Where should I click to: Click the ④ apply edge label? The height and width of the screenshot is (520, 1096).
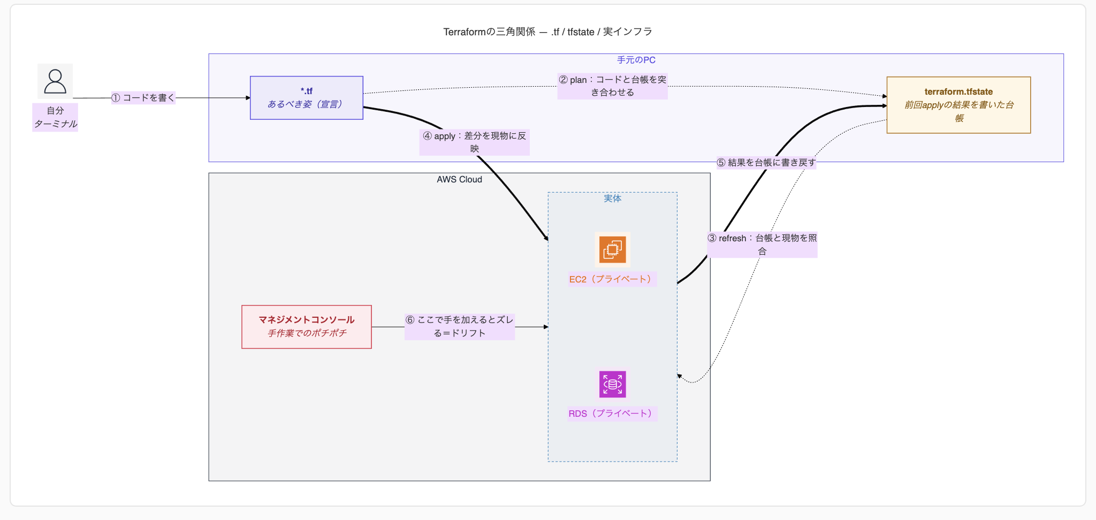pos(474,142)
